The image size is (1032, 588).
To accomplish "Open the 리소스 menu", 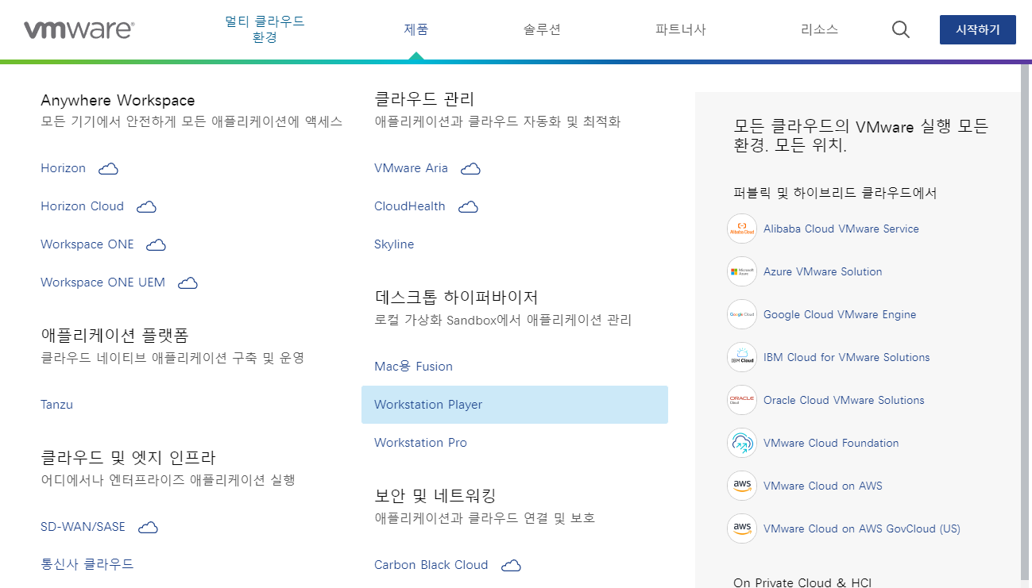I will pos(819,29).
